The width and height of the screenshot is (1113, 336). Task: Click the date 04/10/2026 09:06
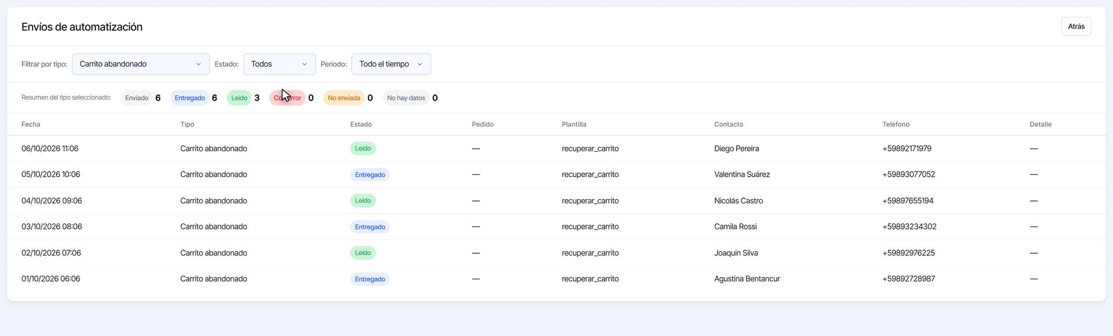(52, 201)
